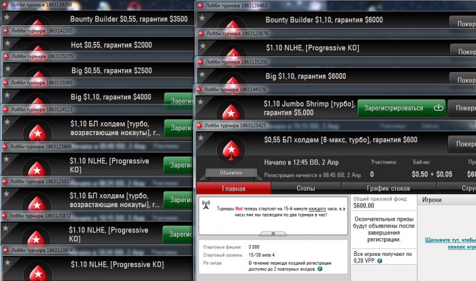The image size is (476, 281).
Task: Click title bar icon of lobby 1863139298
Action: [5, 5]
